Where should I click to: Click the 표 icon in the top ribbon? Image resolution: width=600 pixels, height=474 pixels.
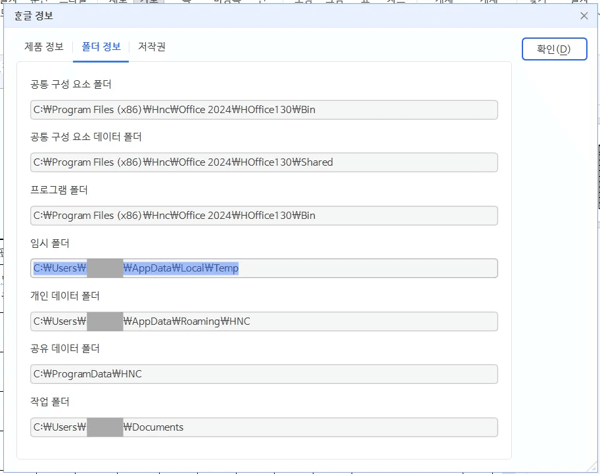[x=366, y=2]
